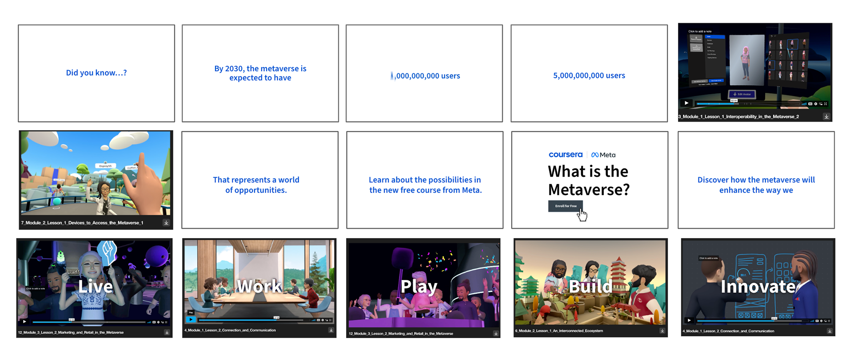This screenshot has width=853, height=362.
Task: Play the Live video clip
Action: [x=24, y=322]
